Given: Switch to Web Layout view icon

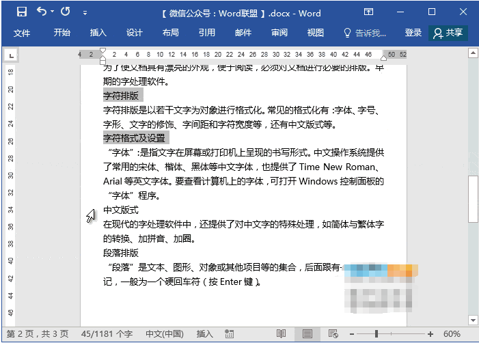Looking at the screenshot, I should 333,333.
